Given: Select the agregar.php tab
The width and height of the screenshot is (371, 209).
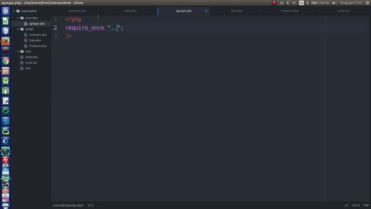Looking at the screenshot, I should [x=184, y=11].
